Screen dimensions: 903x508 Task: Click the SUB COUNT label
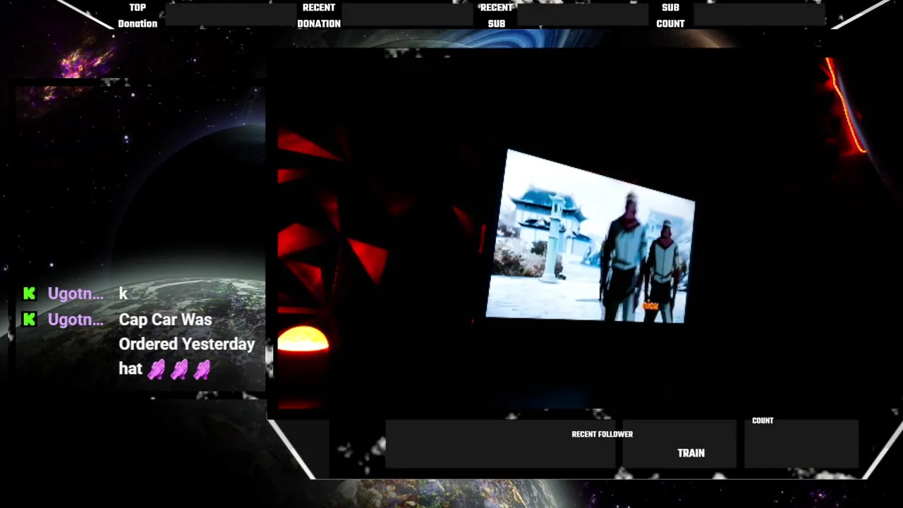click(x=670, y=16)
